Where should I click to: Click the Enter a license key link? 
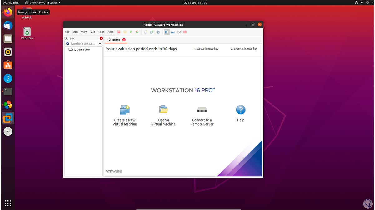pyautogui.click(x=244, y=49)
